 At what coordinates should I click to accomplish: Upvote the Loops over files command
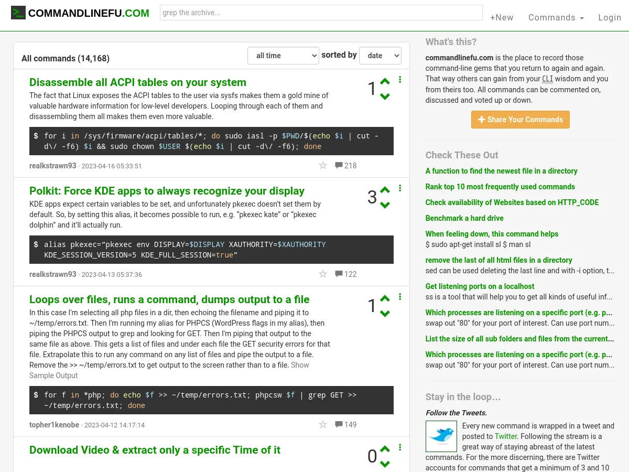pyautogui.click(x=385, y=298)
